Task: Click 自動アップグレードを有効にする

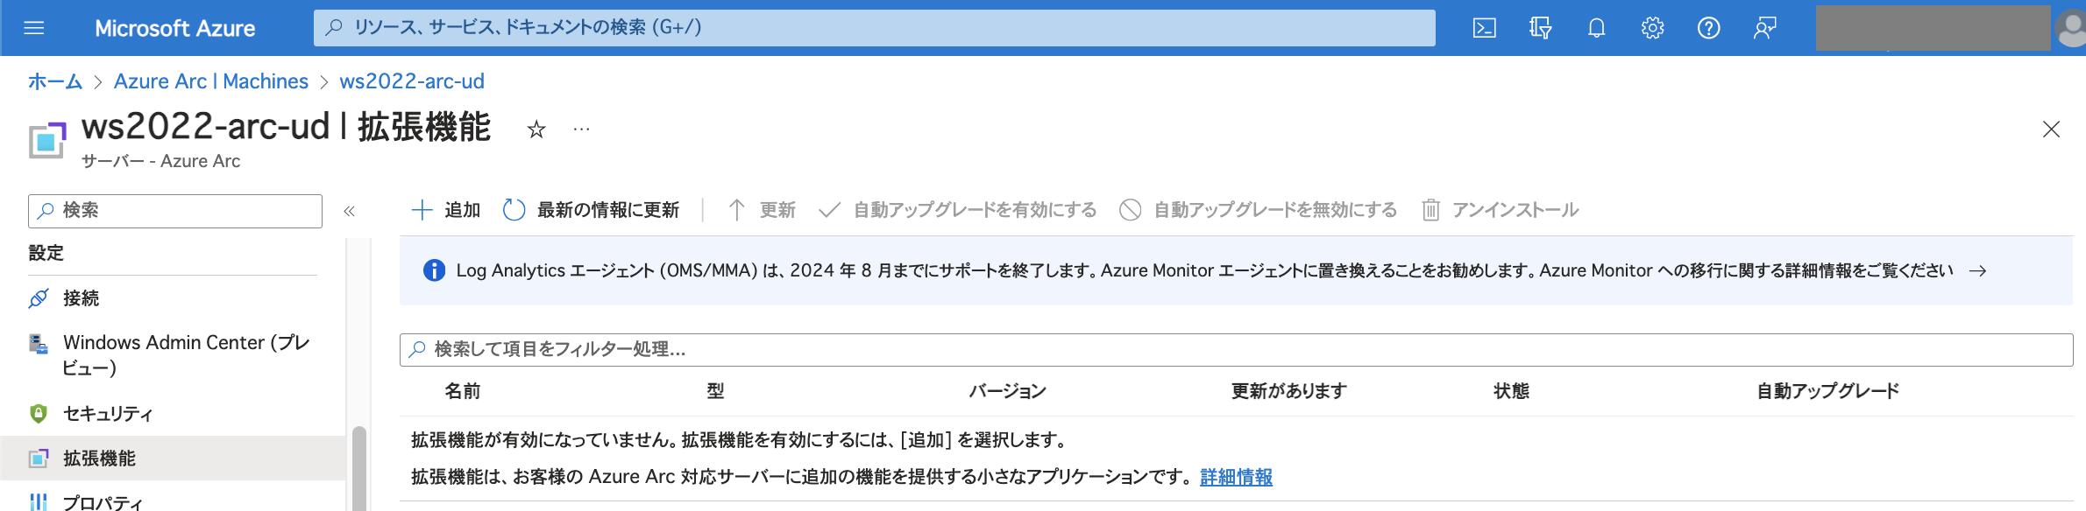Action: coord(957,210)
